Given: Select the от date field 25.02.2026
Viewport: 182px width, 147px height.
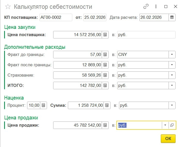Looking at the screenshot, I should click(x=95, y=17).
